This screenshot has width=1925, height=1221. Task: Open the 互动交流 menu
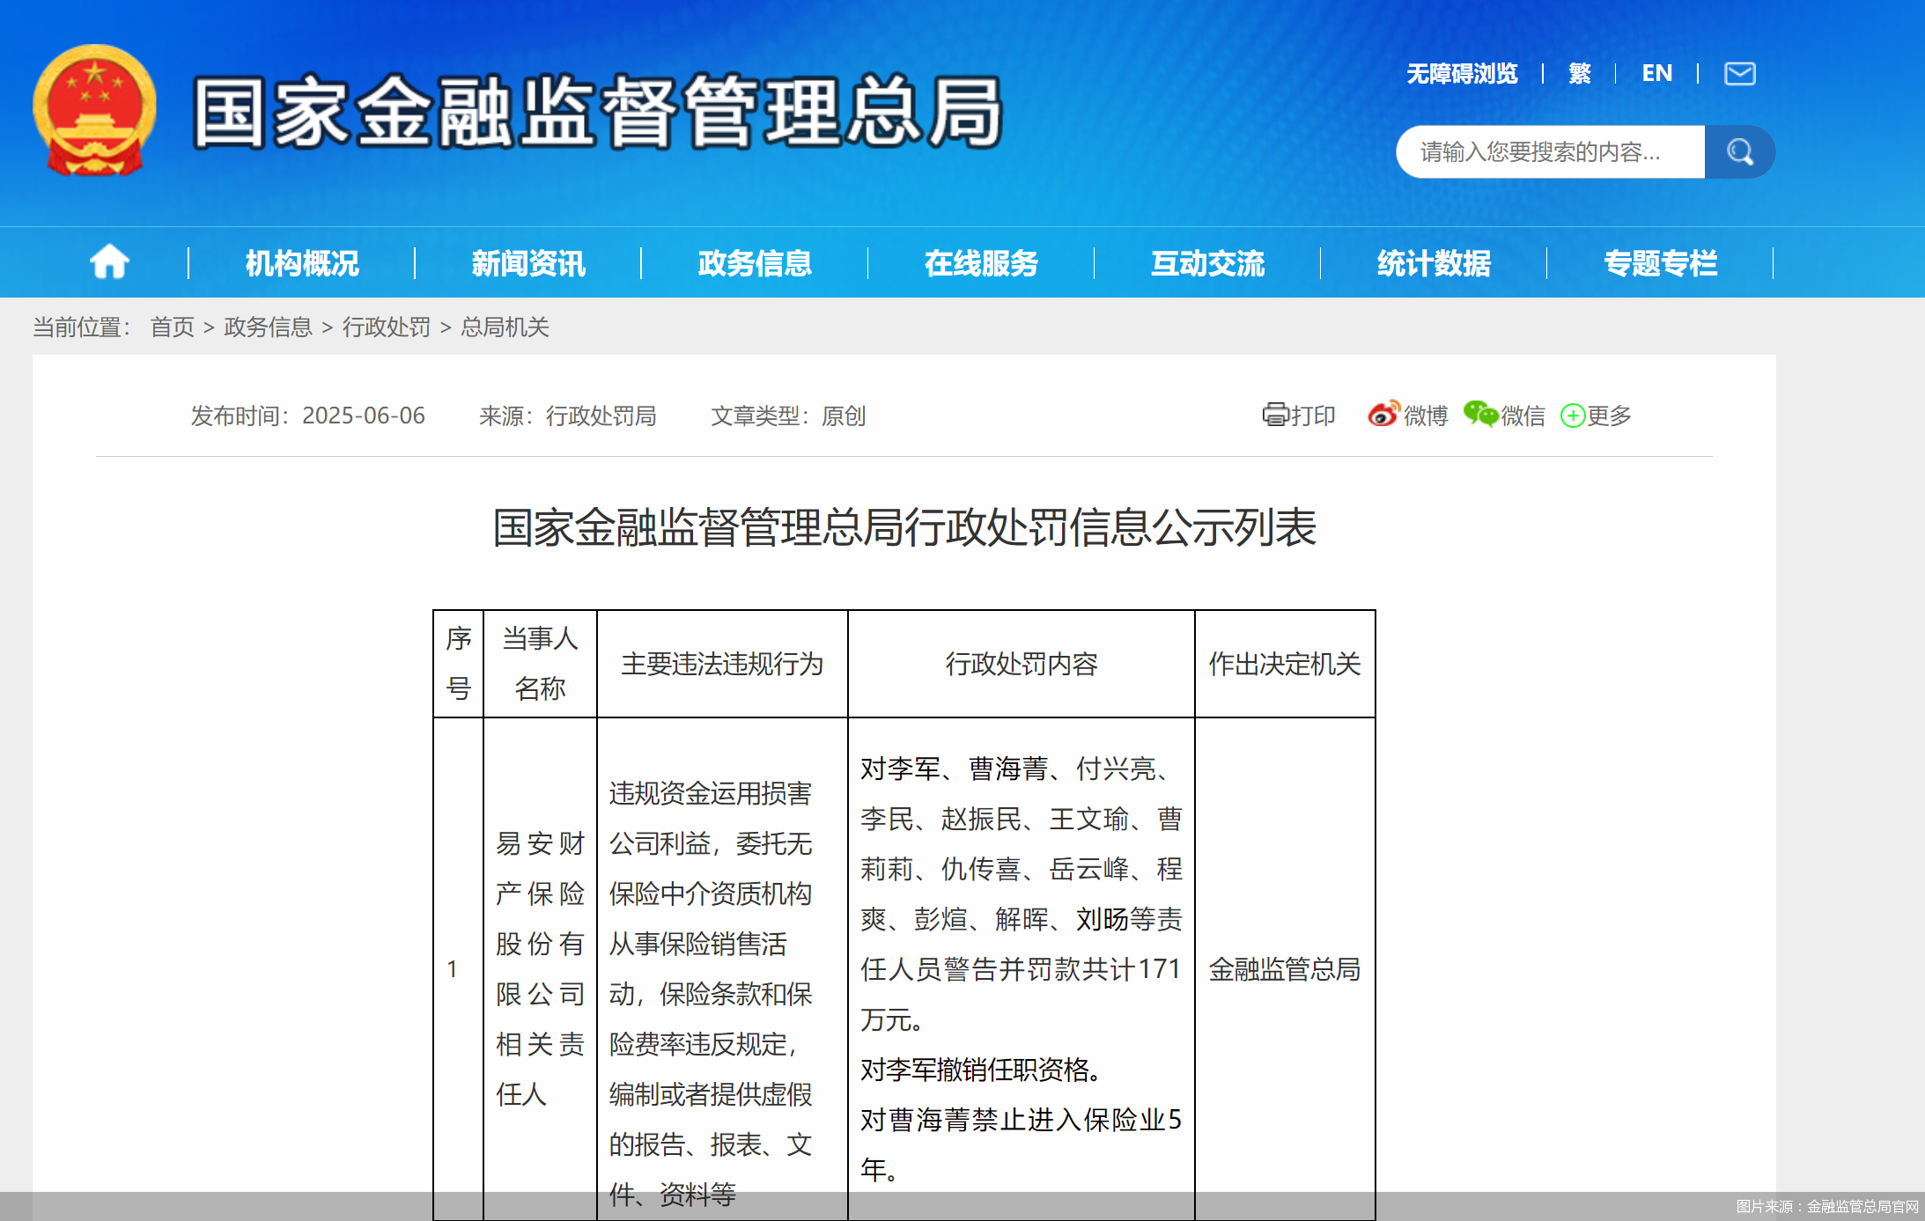pyautogui.click(x=1207, y=263)
